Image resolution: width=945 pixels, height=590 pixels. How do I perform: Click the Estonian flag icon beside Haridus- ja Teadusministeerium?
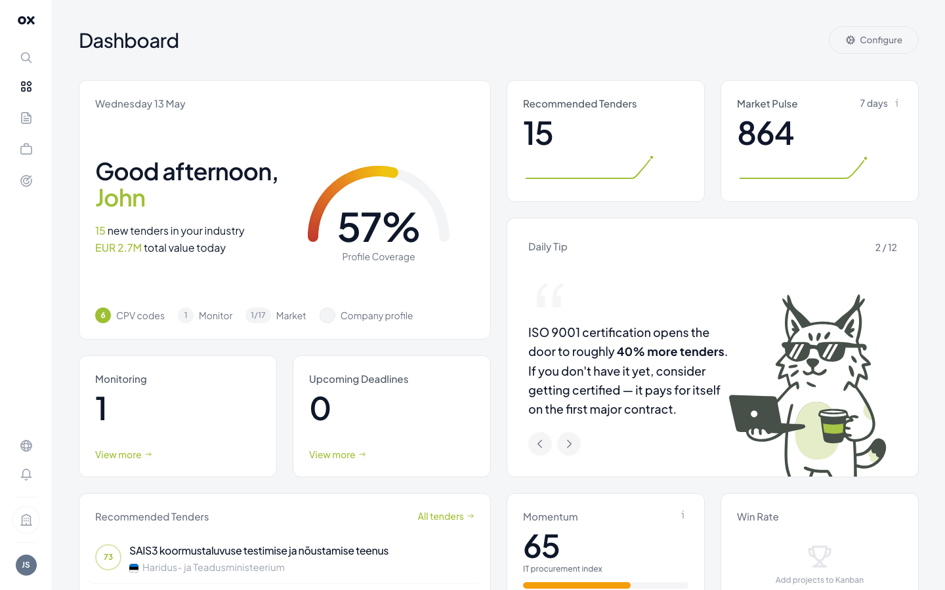[134, 568]
